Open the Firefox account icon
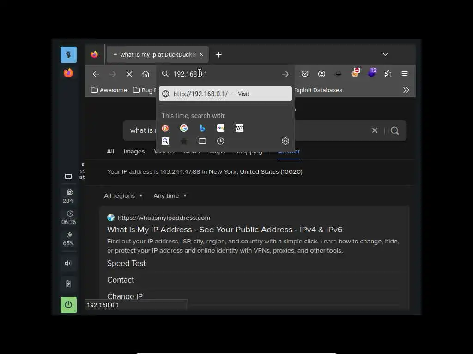Screen dimensions: 473x354 (x=321, y=74)
